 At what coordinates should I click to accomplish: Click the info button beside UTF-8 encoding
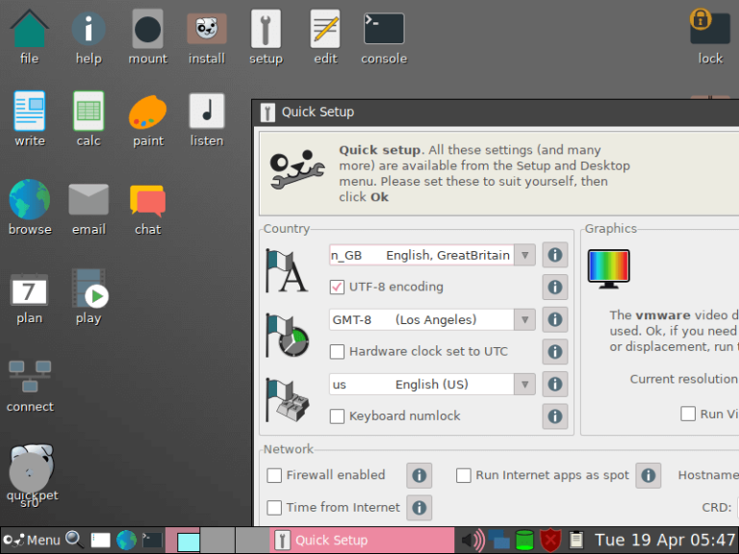coord(554,287)
